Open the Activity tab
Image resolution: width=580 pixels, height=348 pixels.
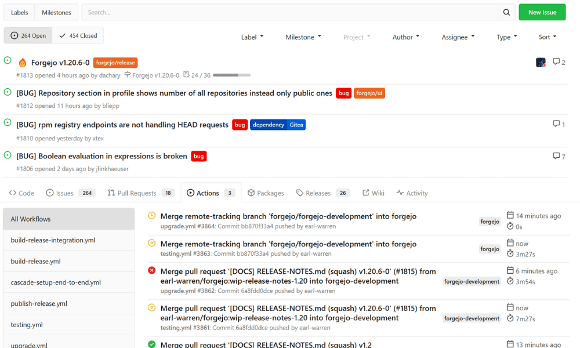coord(412,193)
